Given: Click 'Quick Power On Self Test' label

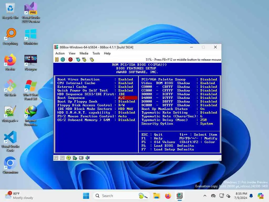Looking at the screenshot, I should (82, 90).
